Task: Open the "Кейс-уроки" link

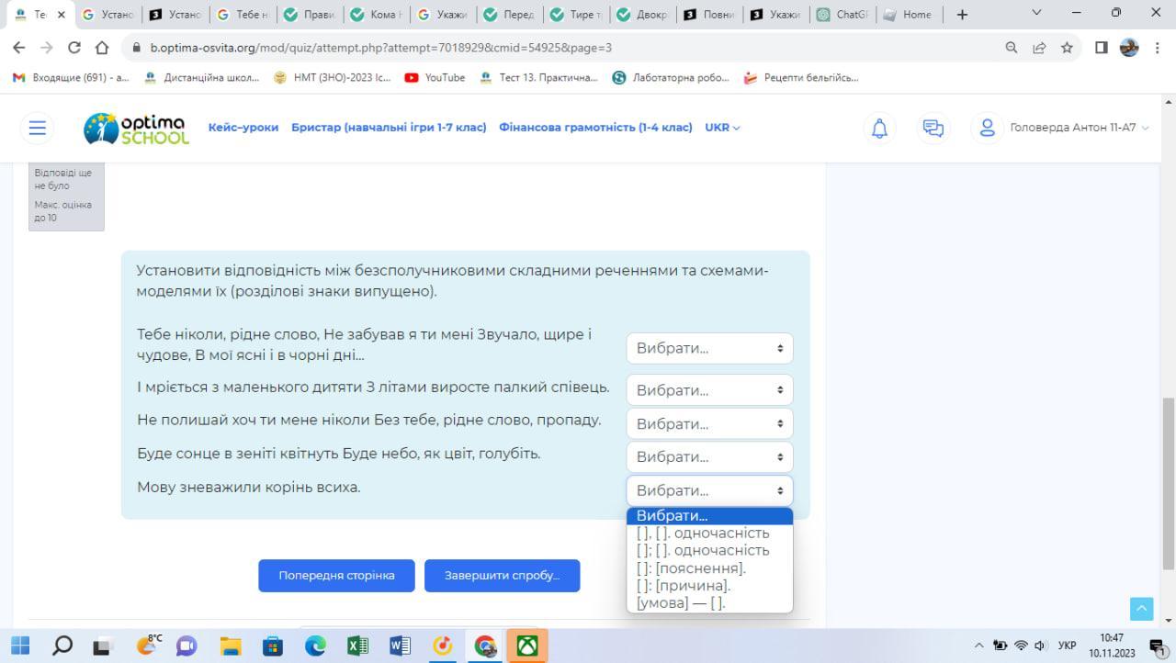Action: [x=243, y=128]
